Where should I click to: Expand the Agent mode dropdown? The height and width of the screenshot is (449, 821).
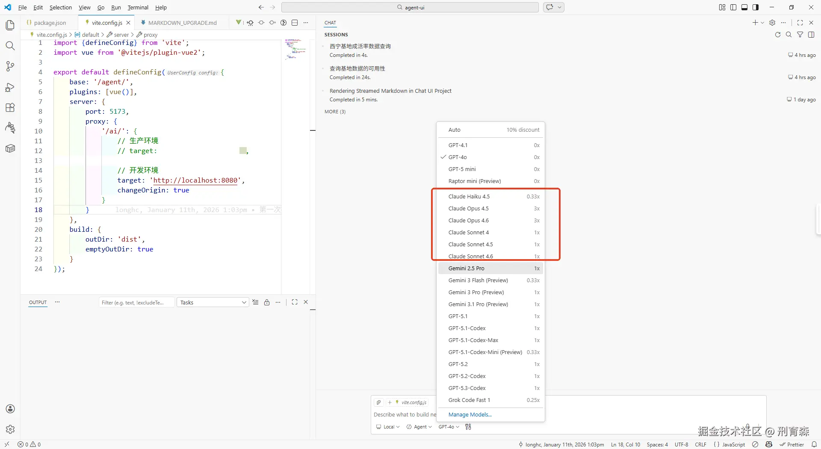click(x=419, y=427)
